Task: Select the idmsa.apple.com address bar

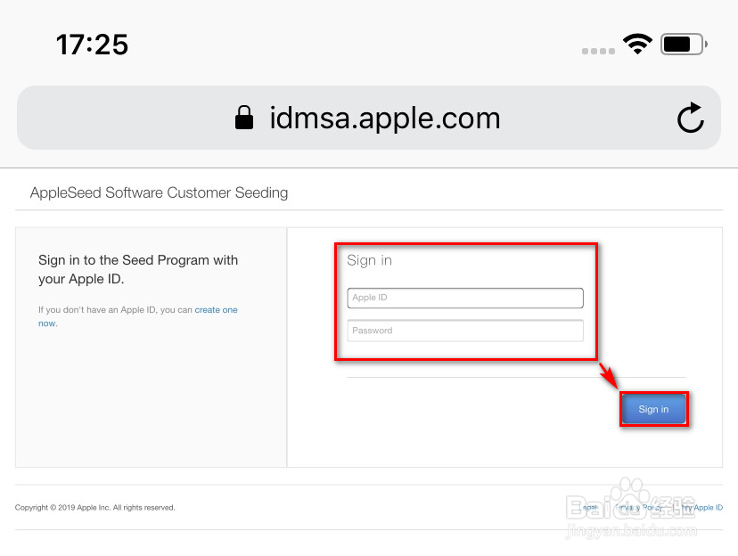Action: click(384, 117)
